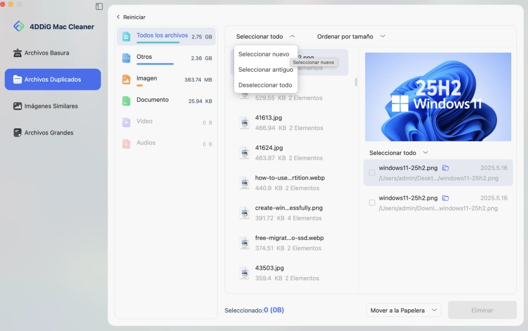Click the 41624.jpg file type icon
The width and height of the screenshot is (528, 331).
pyautogui.click(x=245, y=153)
